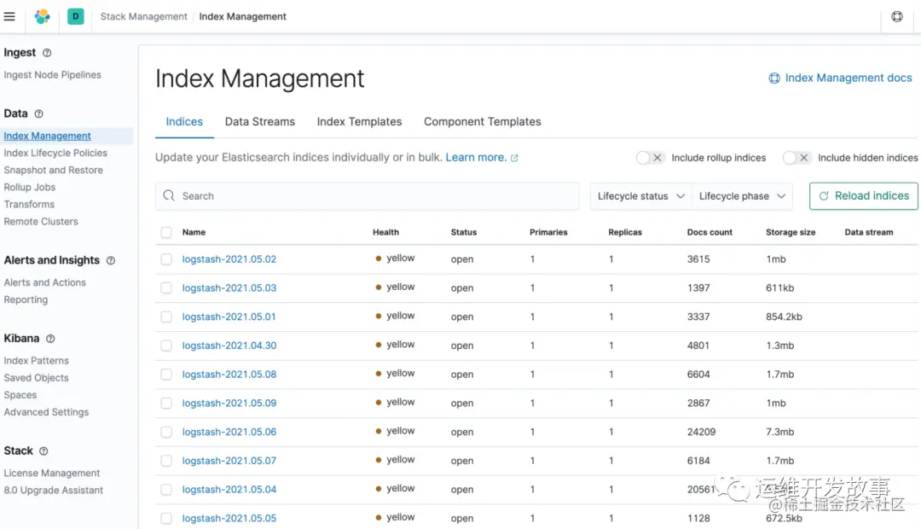
Task: Select checkbox for logstash-2021.05.04
Action: pos(166,490)
